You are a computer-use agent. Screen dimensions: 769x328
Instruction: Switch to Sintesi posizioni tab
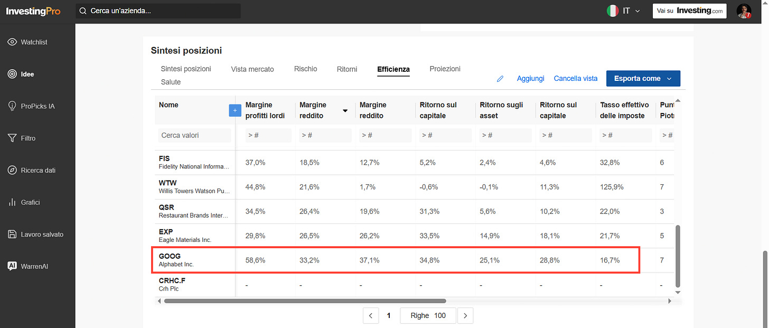coord(186,69)
